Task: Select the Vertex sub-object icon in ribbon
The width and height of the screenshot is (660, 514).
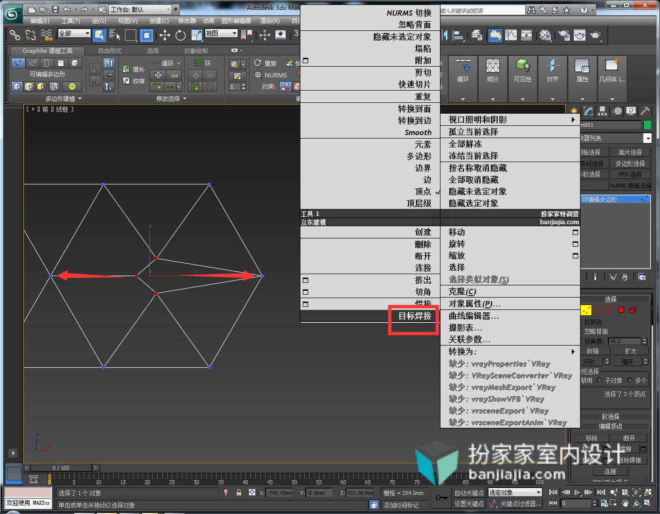Action: [18, 63]
